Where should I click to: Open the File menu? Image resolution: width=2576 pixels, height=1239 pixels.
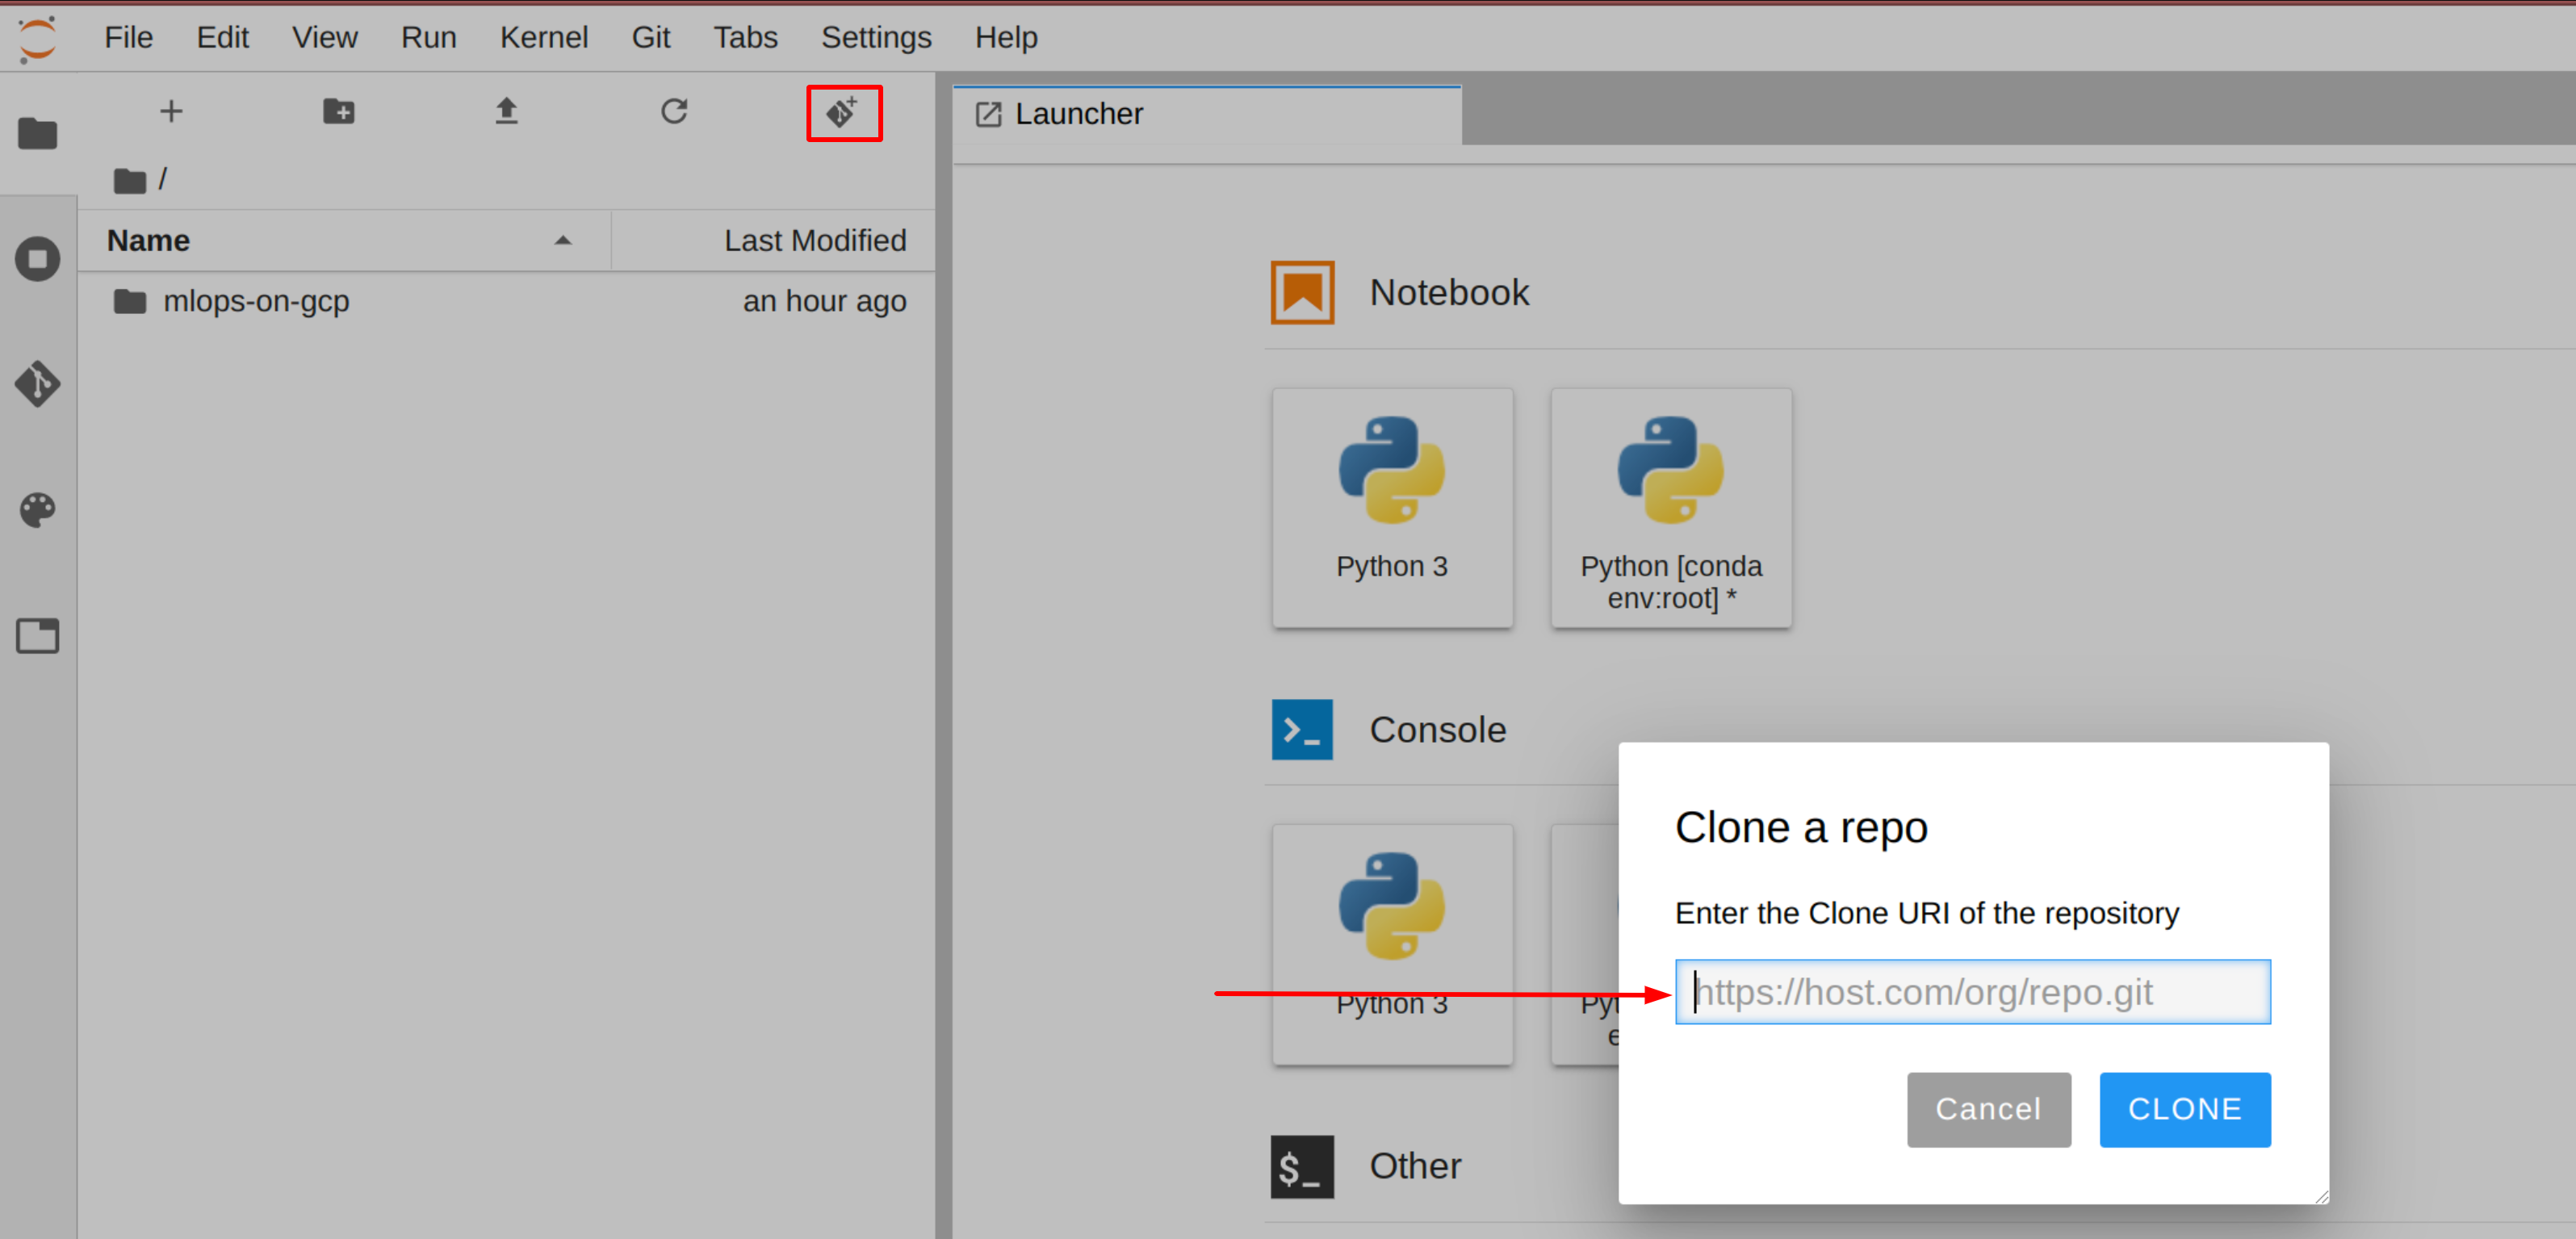click(130, 35)
